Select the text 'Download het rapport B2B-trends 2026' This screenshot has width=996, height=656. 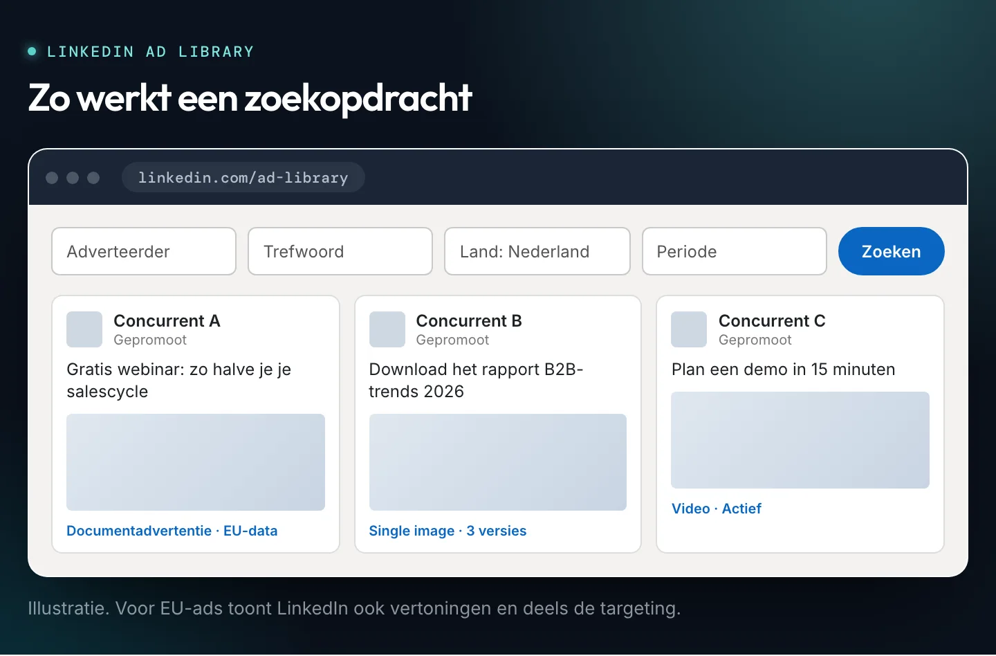point(476,381)
